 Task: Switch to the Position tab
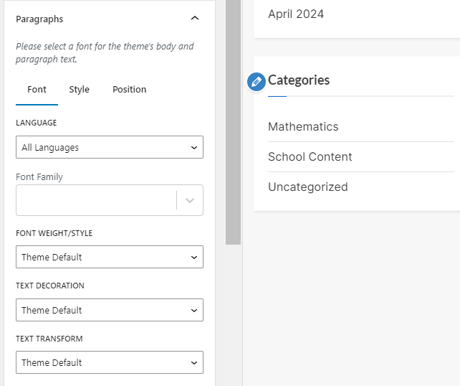pos(129,90)
